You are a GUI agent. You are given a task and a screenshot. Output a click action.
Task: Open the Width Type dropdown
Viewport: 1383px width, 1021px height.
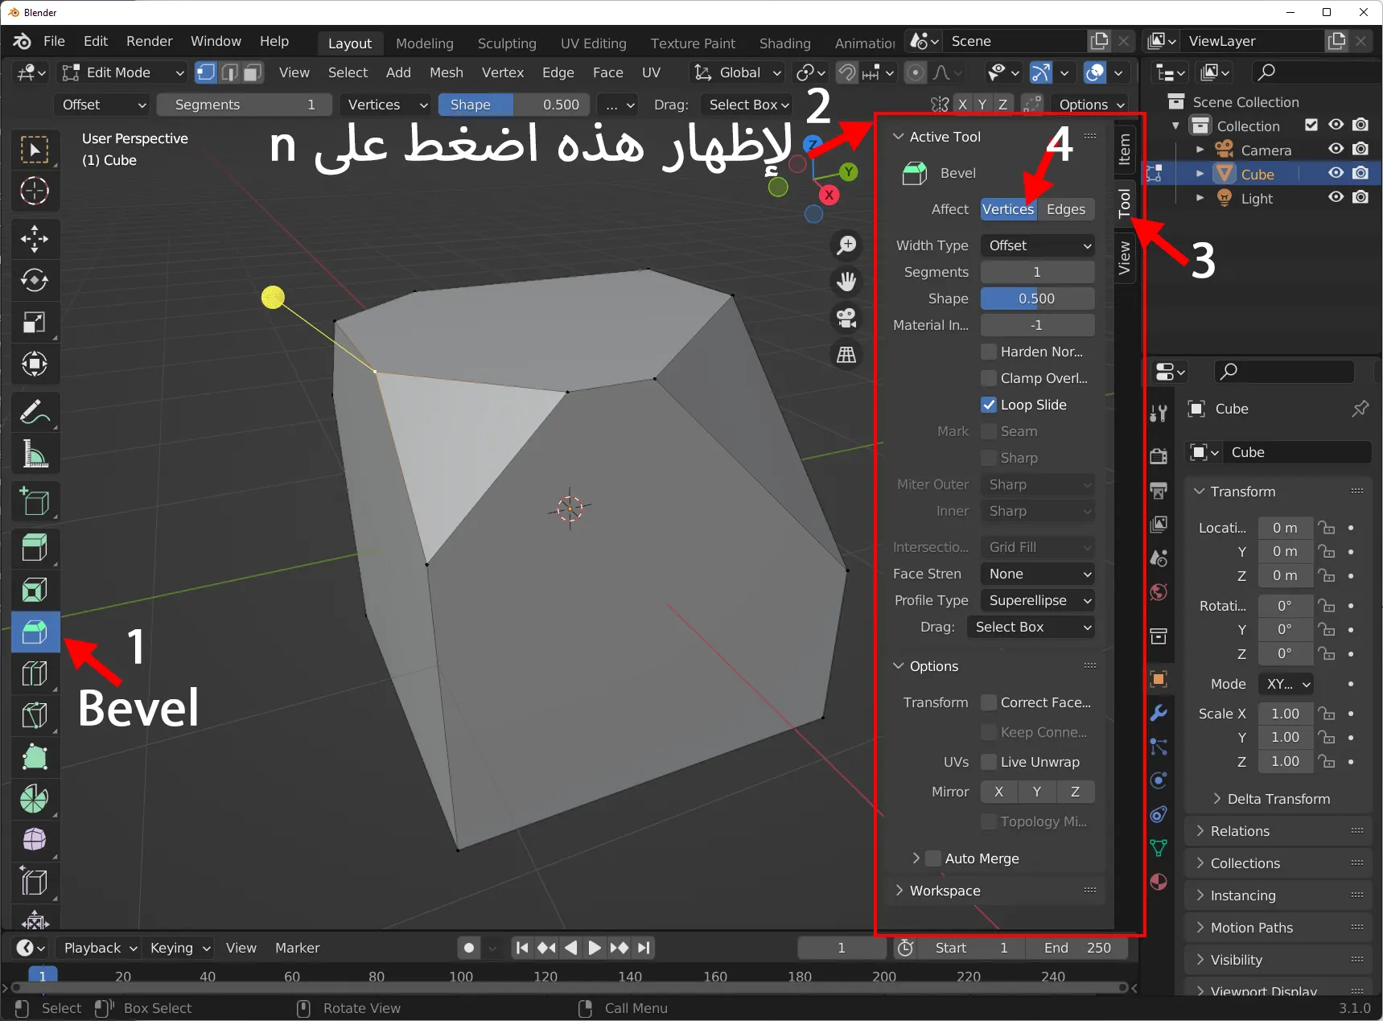click(x=1037, y=245)
